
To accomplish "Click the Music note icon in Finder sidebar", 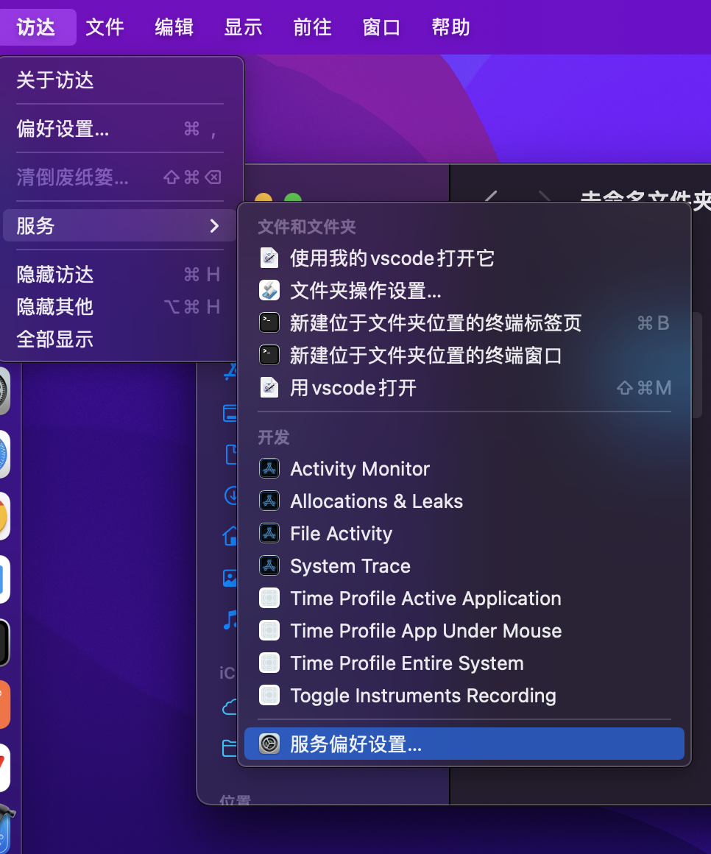I will click(230, 620).
